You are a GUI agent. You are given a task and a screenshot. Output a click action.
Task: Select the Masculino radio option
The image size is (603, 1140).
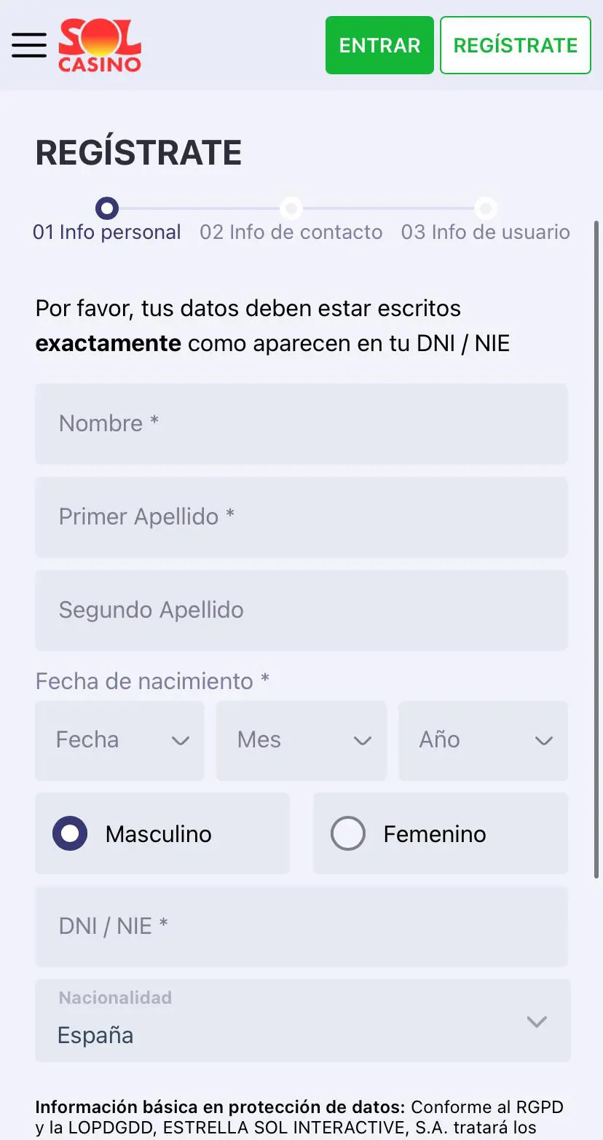click(x=71, y=834)
